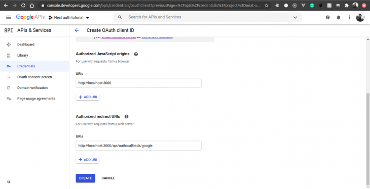Click the Credentials key icon
Screen dimensions: 370x189
pos(9,66)
